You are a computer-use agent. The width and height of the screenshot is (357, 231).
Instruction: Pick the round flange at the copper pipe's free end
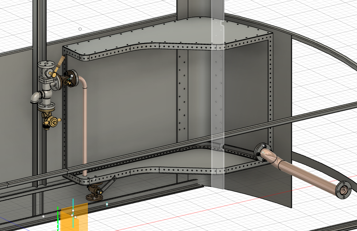pyautogui.click(x=344, y=189)
